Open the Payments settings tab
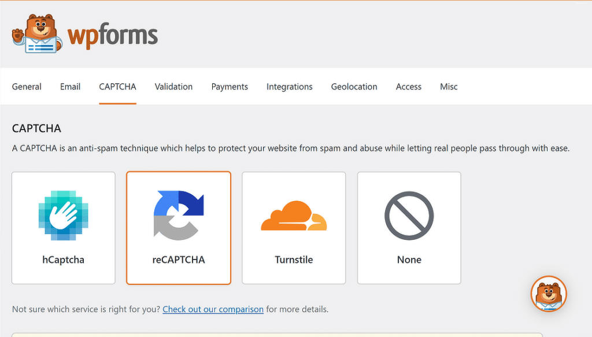The width and height of the screenshot is (592, 337). pos(230,87)
